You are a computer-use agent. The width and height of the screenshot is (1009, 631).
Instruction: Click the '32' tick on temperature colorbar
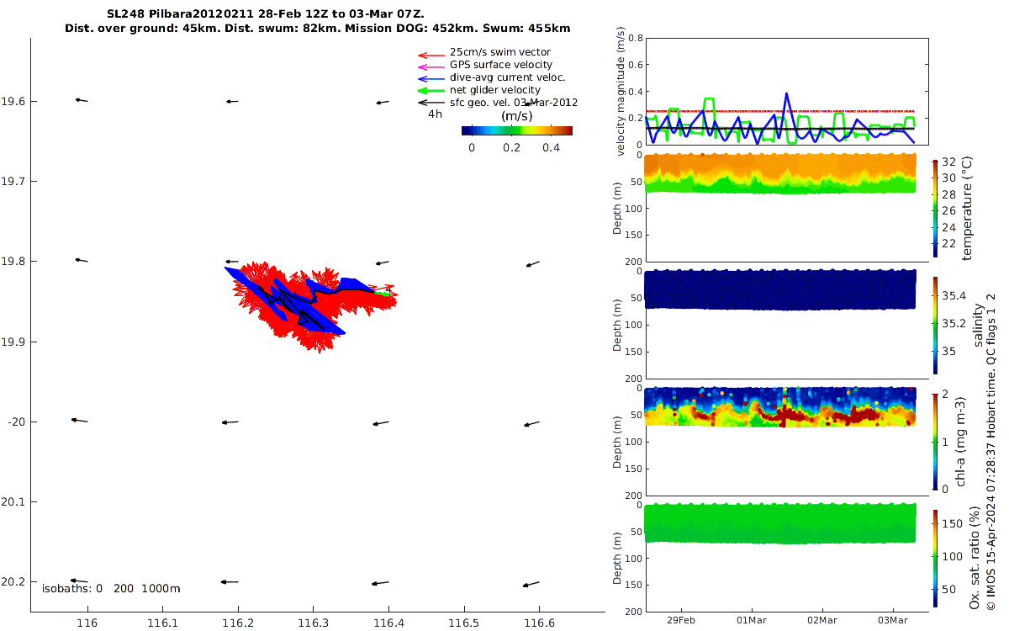pos(948,162)
